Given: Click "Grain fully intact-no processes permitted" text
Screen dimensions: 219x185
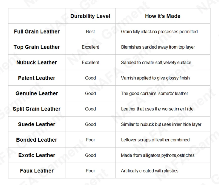Looking at the screenshot, I should [159, 32].
